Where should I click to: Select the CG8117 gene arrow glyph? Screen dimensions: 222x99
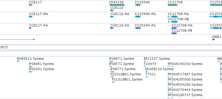pyautogui.click(x=31, y=5)
